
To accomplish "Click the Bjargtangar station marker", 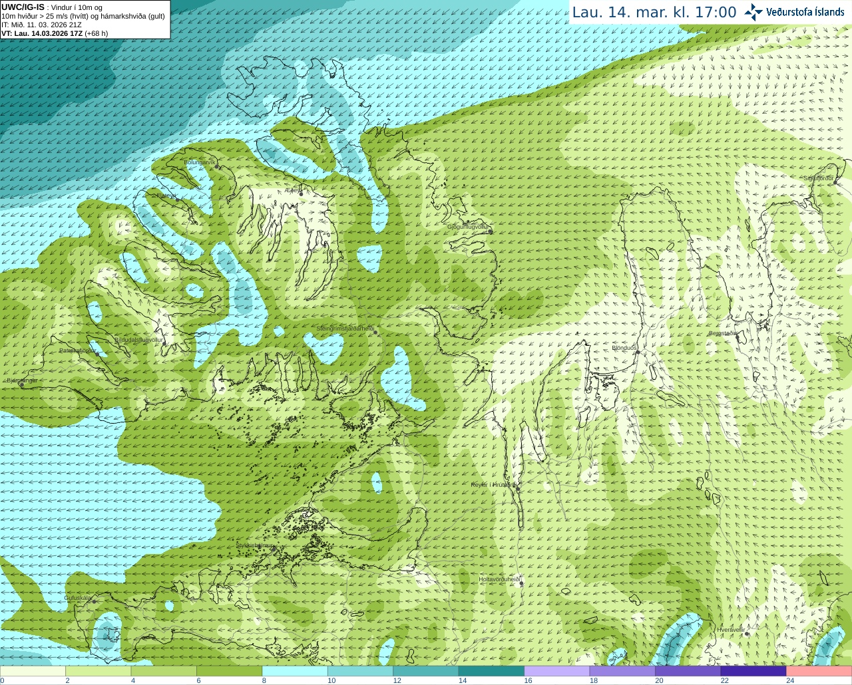I will pyautogui.click(x=22, y=384).
